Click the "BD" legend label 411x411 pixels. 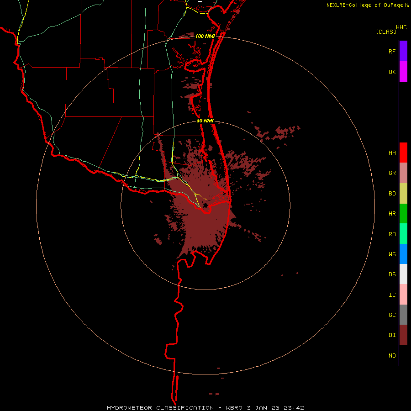pos(392,194)
